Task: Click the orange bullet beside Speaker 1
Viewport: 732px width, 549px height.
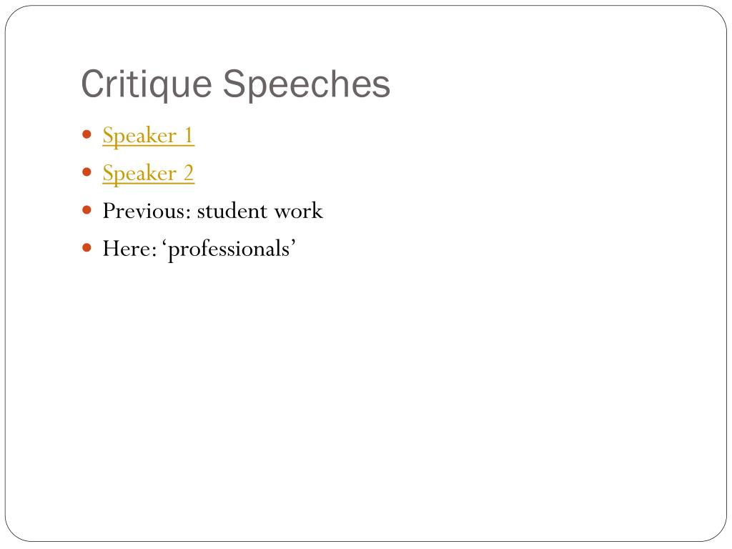Action: (x=86, y=135)
